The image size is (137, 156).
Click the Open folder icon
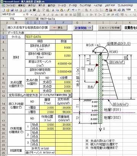click(x=8, y=10)
